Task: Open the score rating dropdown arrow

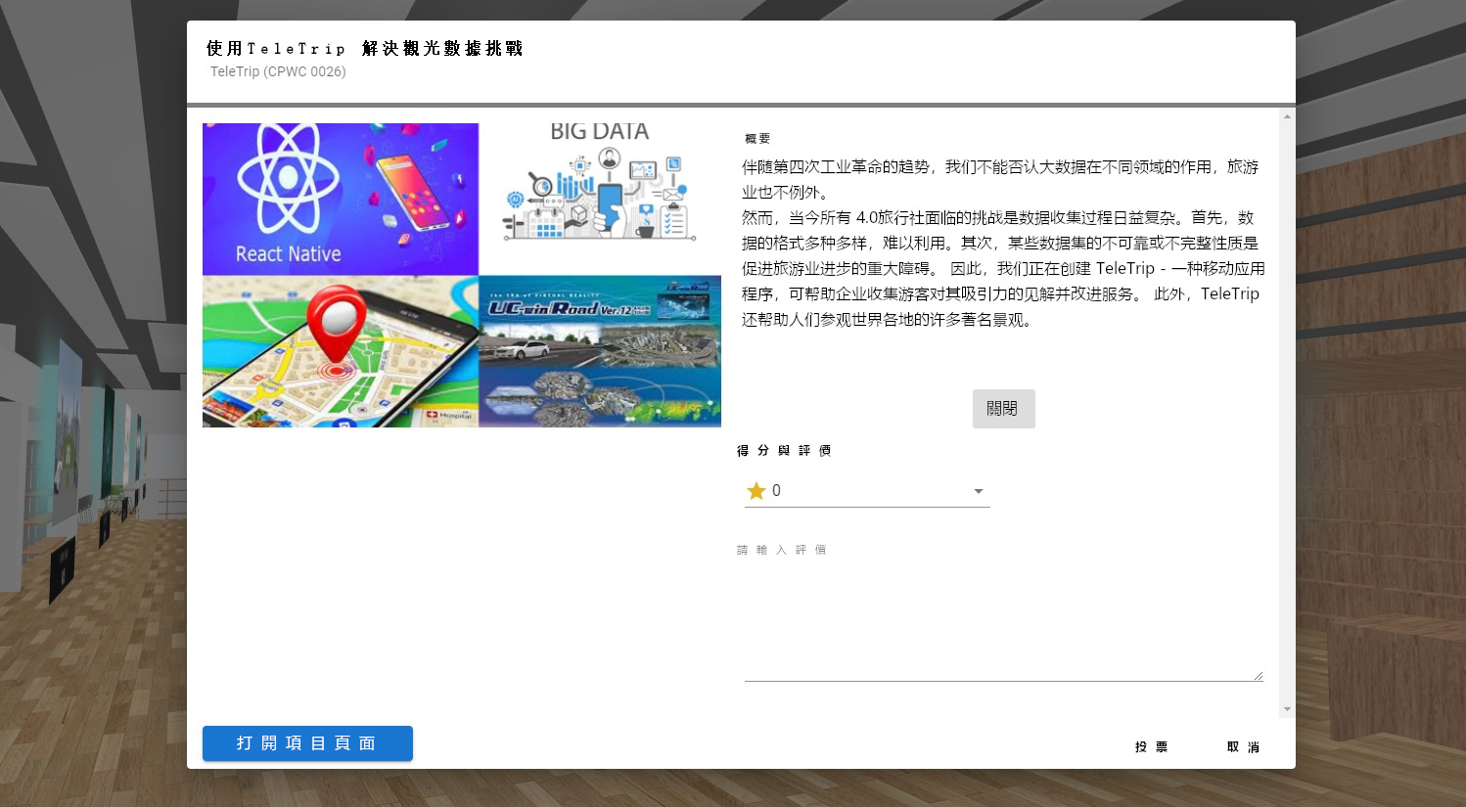Action: [978, 491]
